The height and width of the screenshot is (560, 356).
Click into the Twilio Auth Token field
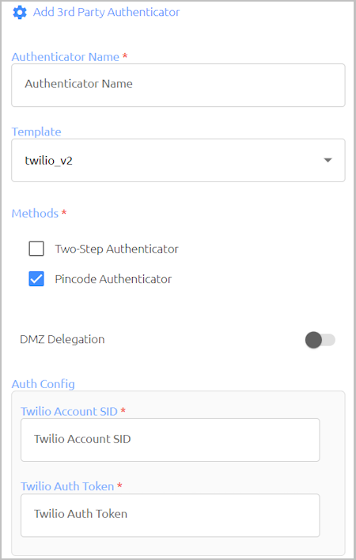click(170, 515)
